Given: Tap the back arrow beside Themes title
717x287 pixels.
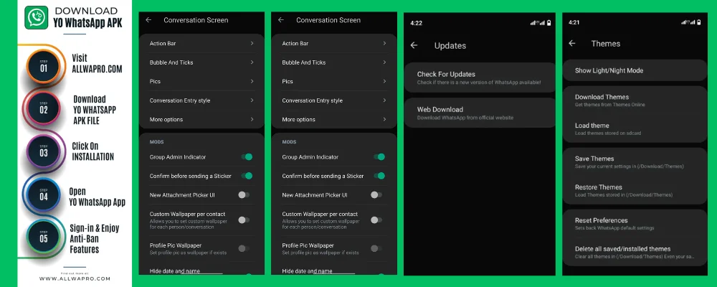Looking at the screenshot, I should [572, 44].
